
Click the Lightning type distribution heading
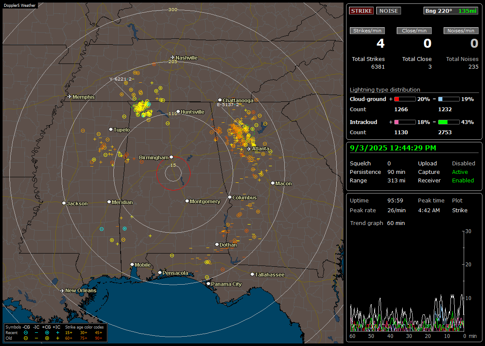tap(385, 89)
